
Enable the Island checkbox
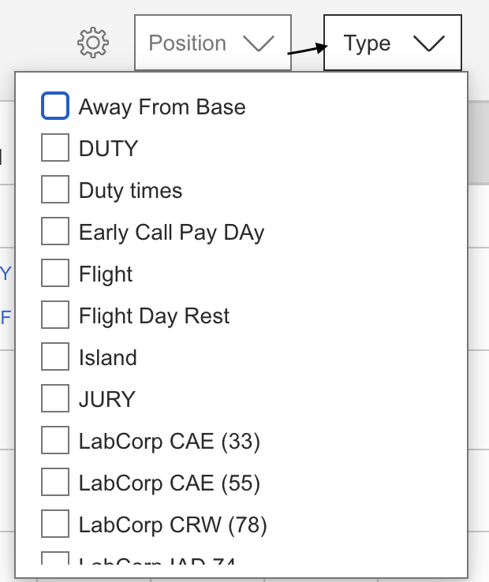pyautogui.click(x=55, y=357)
